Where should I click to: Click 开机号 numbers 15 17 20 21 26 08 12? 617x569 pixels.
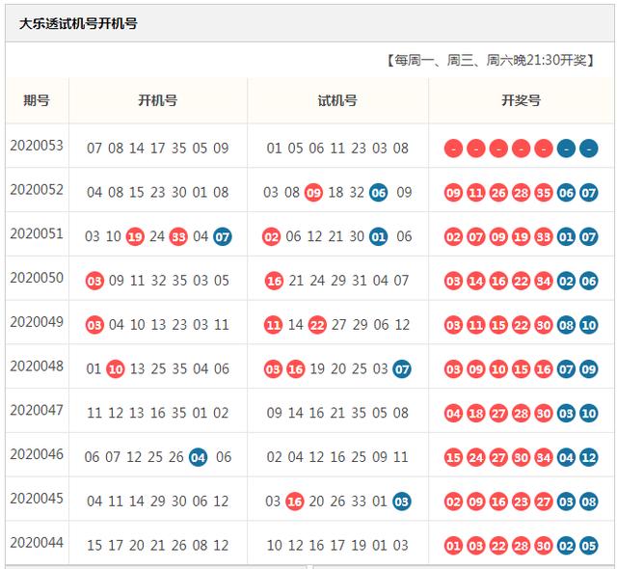158,545
